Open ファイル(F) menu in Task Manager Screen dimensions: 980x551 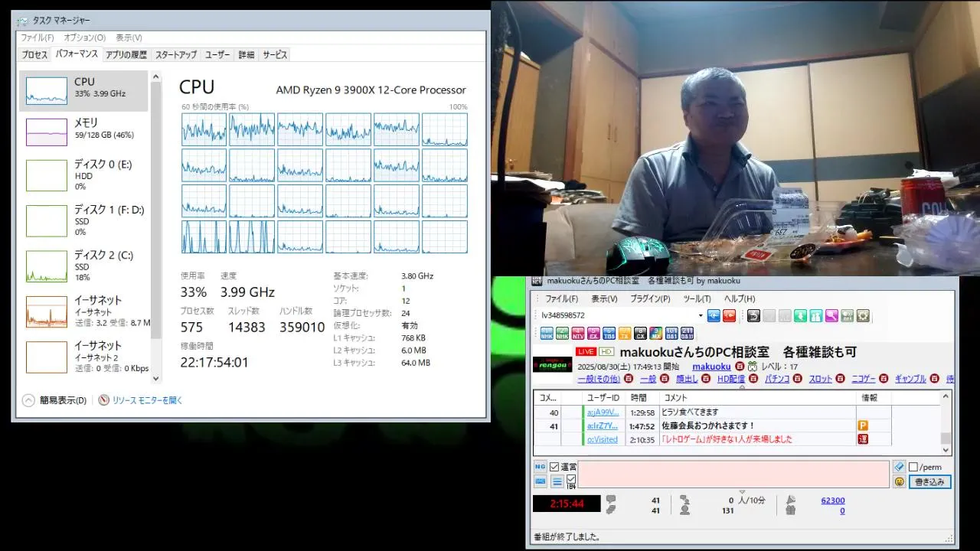[x=37, y=37]
